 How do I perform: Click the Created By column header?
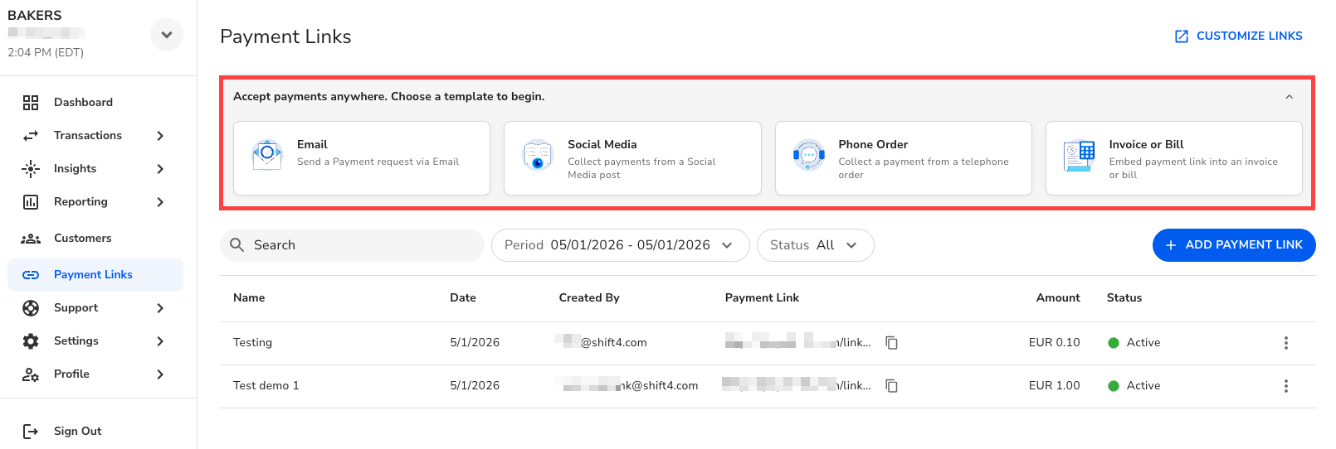589,298
